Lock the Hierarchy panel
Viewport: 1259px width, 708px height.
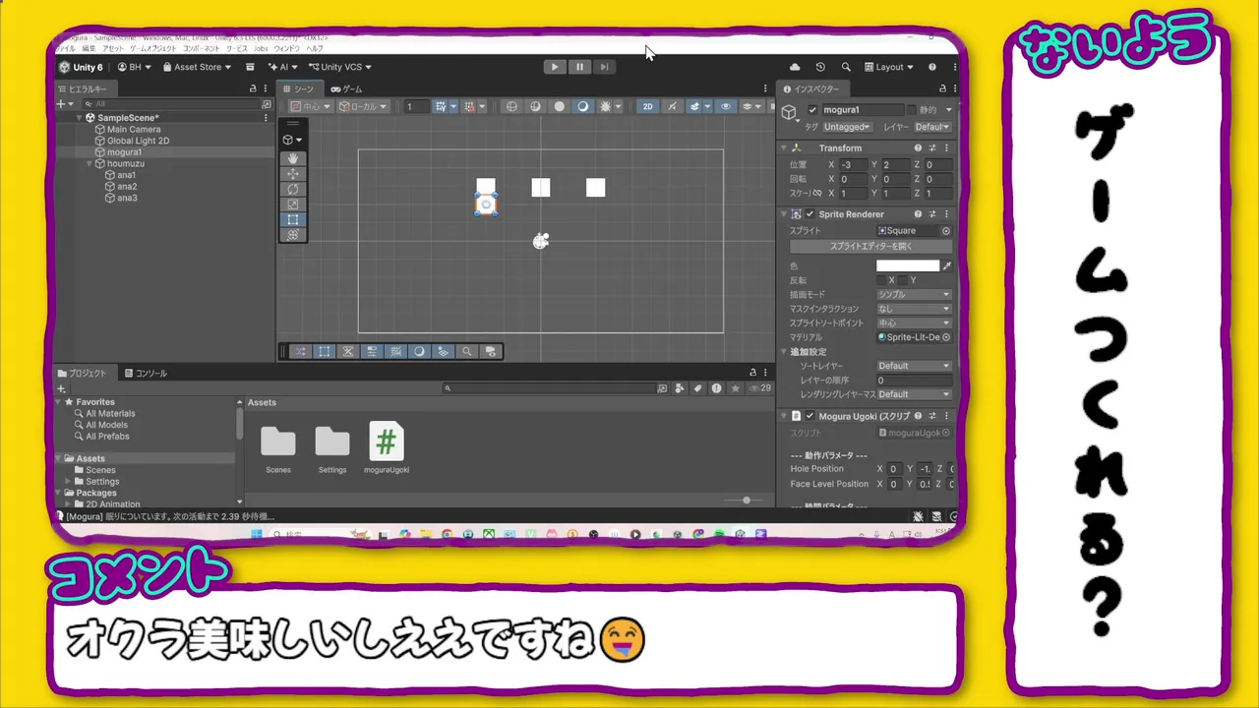click(x=253, y=88)
